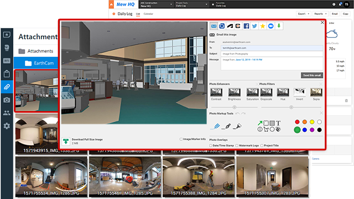Open the RFI tool in left sidebar
Image resolution: width=354 pixels, height=199 pixels.
point(7,61)
